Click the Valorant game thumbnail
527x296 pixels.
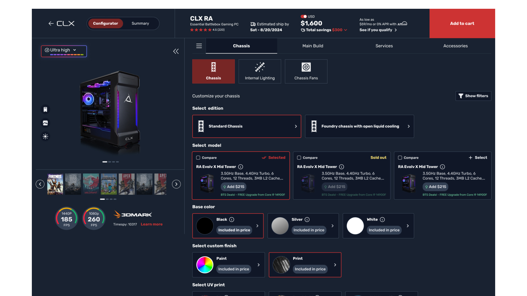91,184
